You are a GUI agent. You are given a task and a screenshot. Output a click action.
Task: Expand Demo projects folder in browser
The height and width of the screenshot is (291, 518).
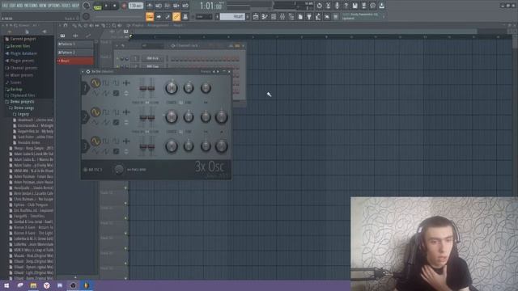pos(22,102)
